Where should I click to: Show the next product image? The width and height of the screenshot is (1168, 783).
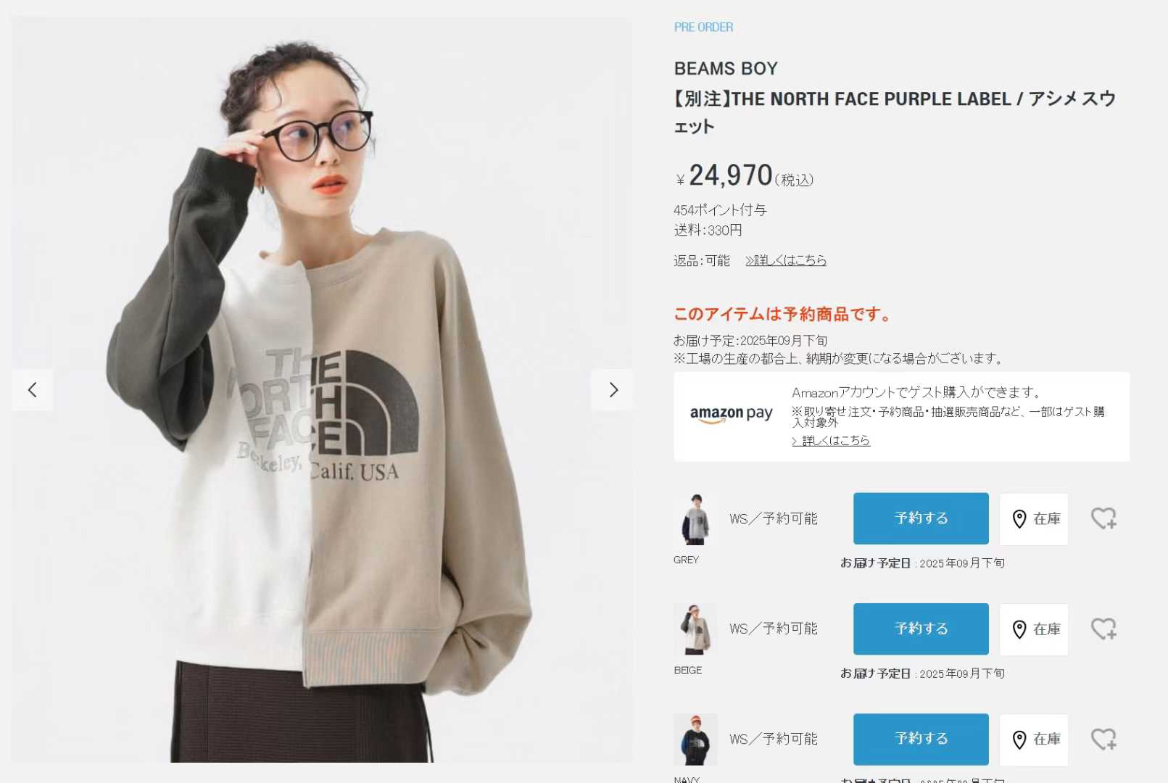coord(613,390)
